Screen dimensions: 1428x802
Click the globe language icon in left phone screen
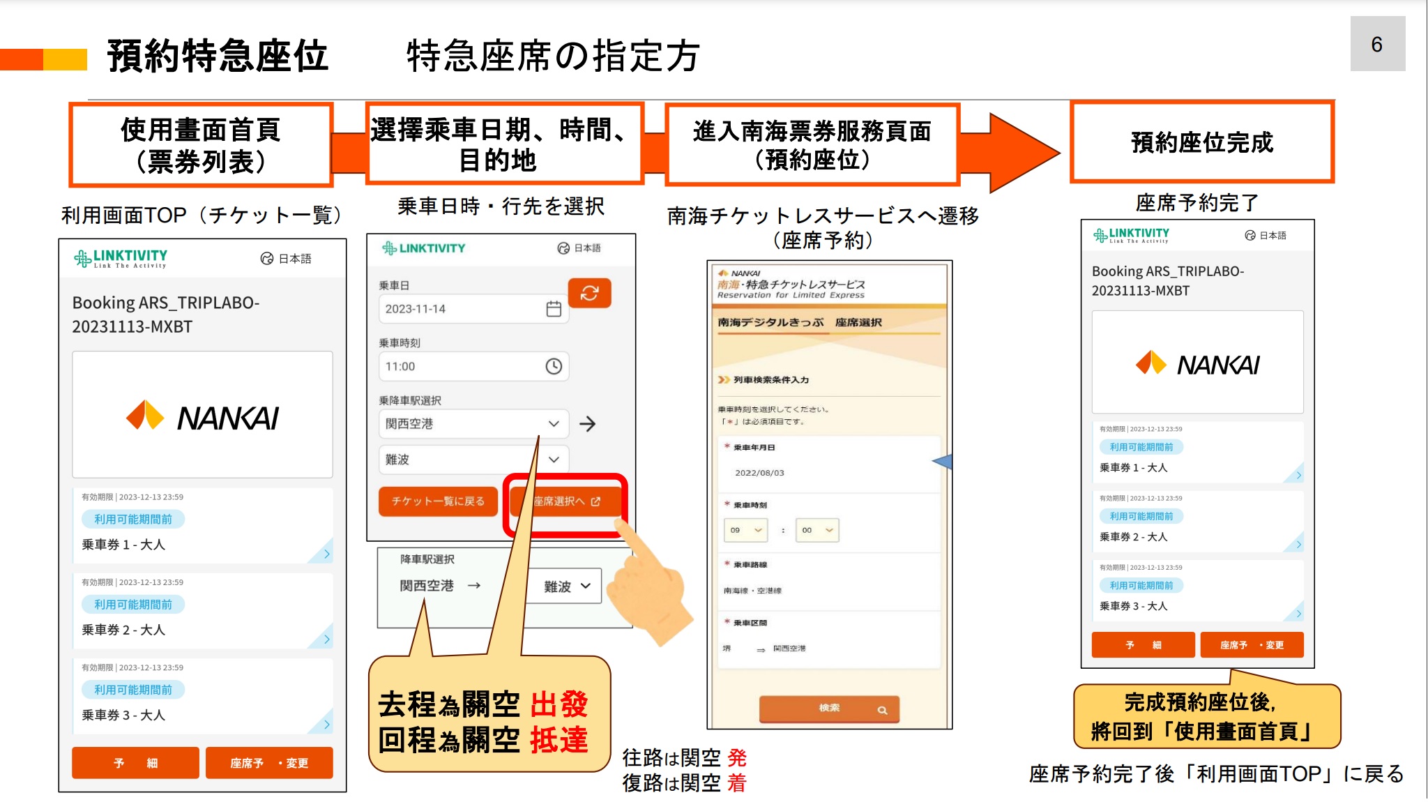266,259
